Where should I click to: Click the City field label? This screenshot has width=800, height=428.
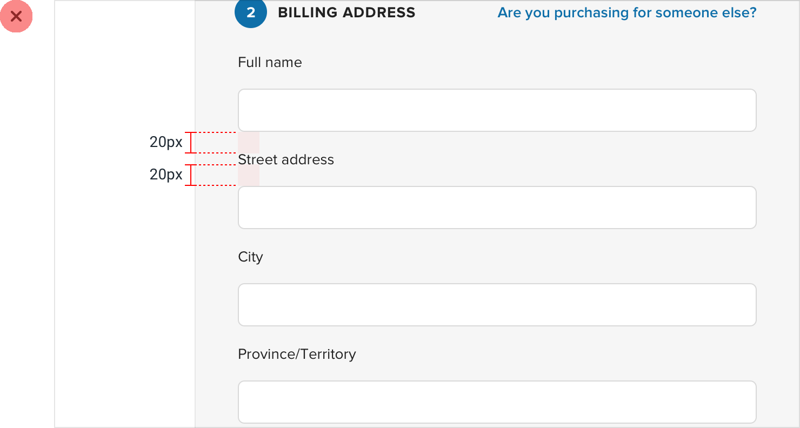[250, 257]
